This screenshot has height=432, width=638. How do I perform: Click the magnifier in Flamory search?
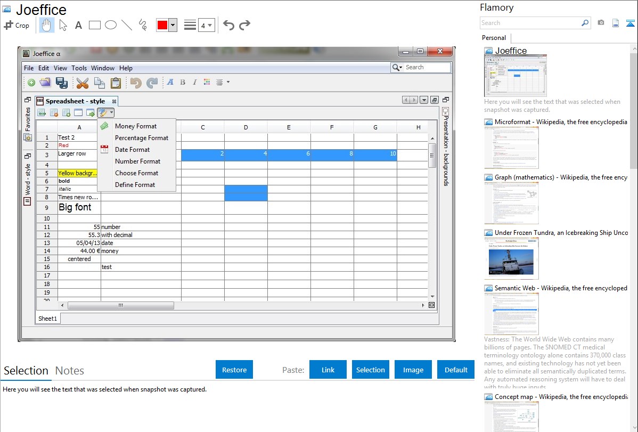tap(585, 23)
